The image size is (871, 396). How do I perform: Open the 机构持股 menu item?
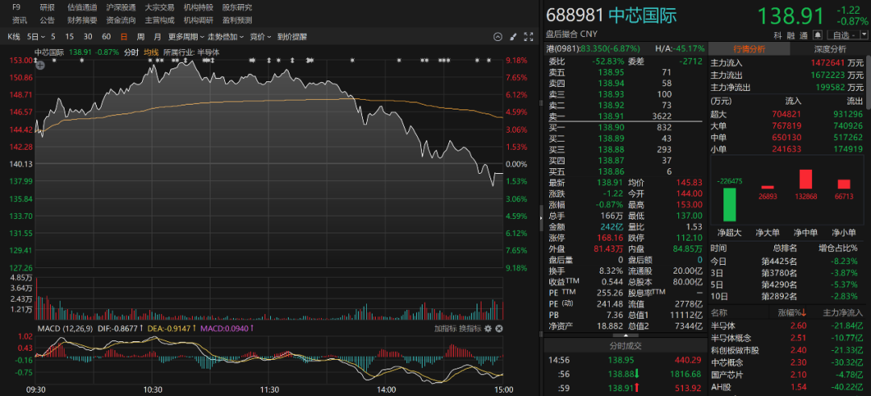click(198, 7)
